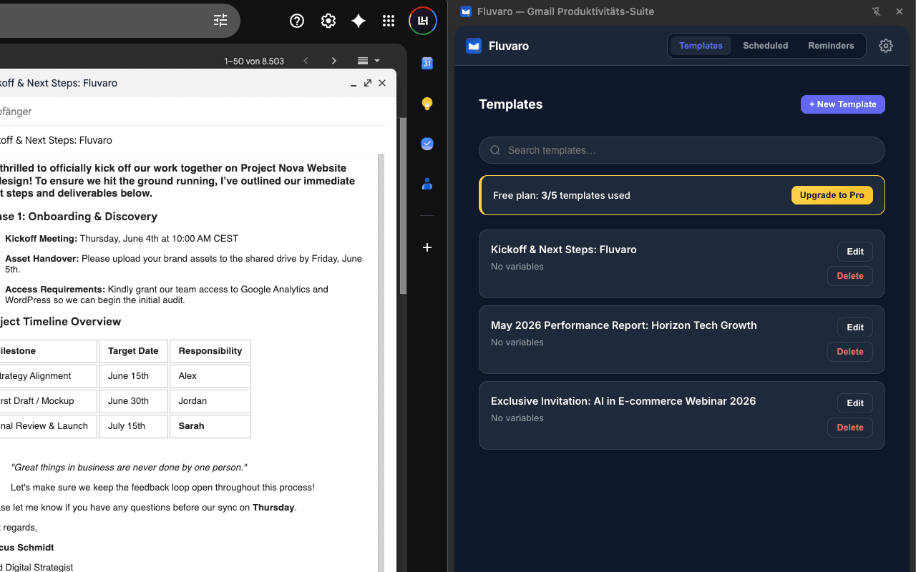Click the June 30th table cell

133,401
